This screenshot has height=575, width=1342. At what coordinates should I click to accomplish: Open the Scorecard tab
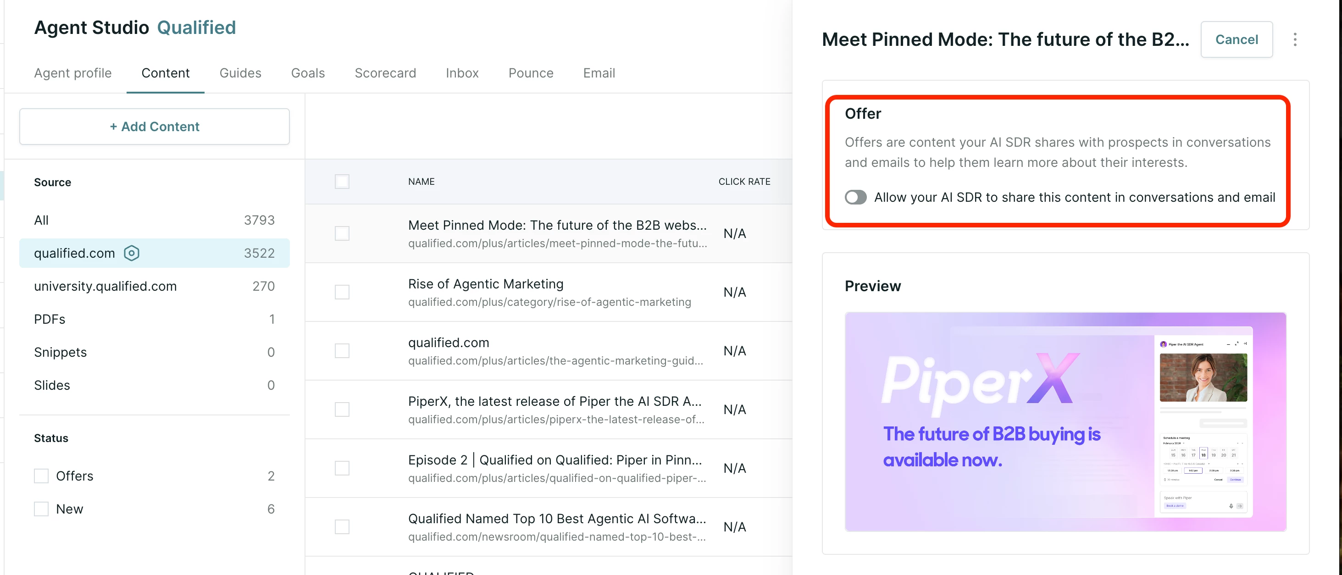[385, 73]
